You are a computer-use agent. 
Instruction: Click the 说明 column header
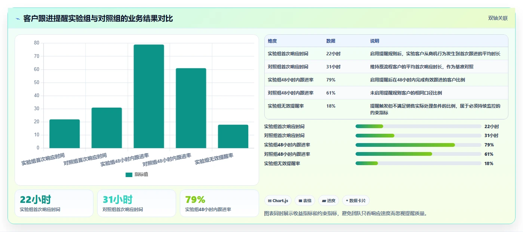click(x=375, y=41)
